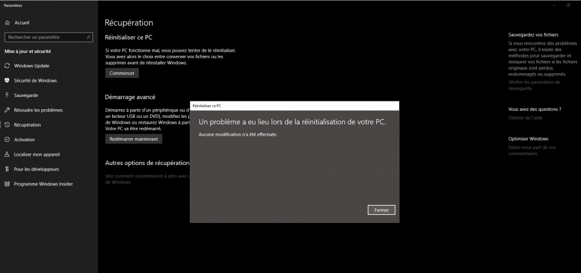Click 'Aucune modification n'a été effectuée' text

point(238,134)
